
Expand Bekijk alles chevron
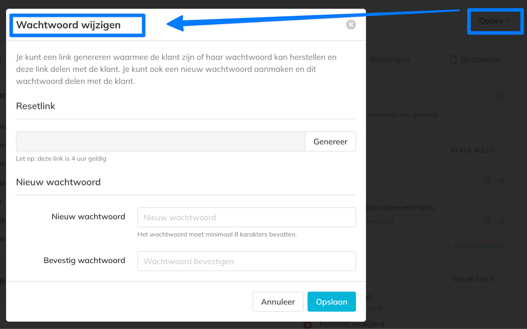tap(502, 150)
